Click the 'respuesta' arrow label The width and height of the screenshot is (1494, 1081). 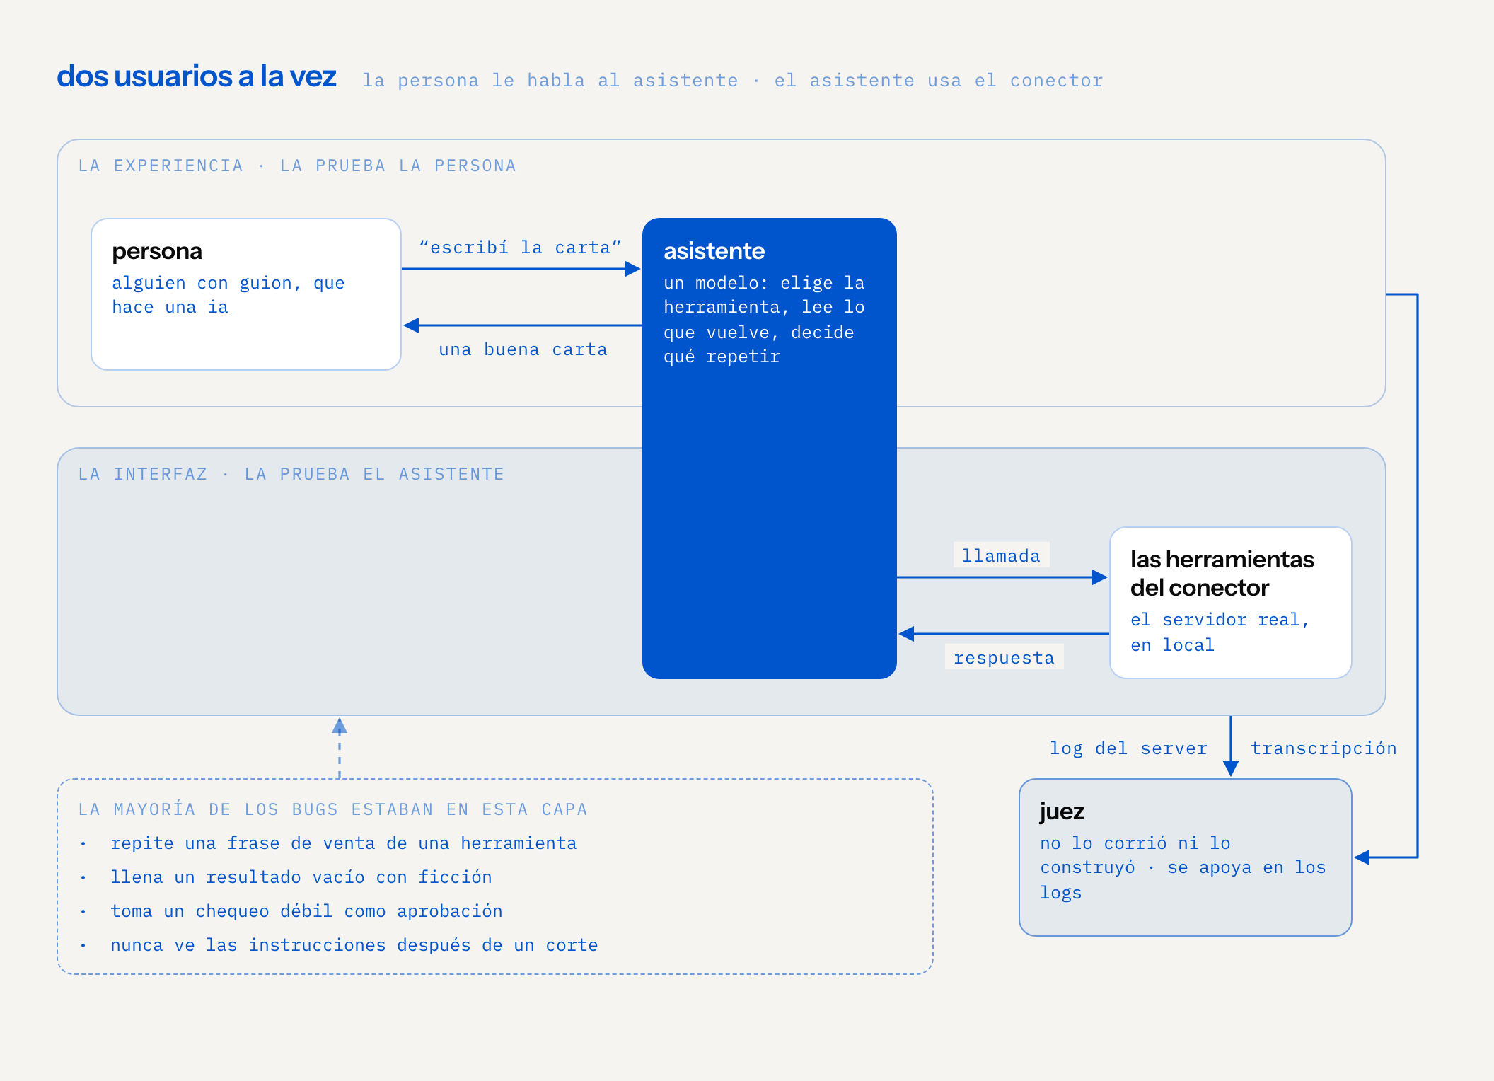click(1004, 657)
